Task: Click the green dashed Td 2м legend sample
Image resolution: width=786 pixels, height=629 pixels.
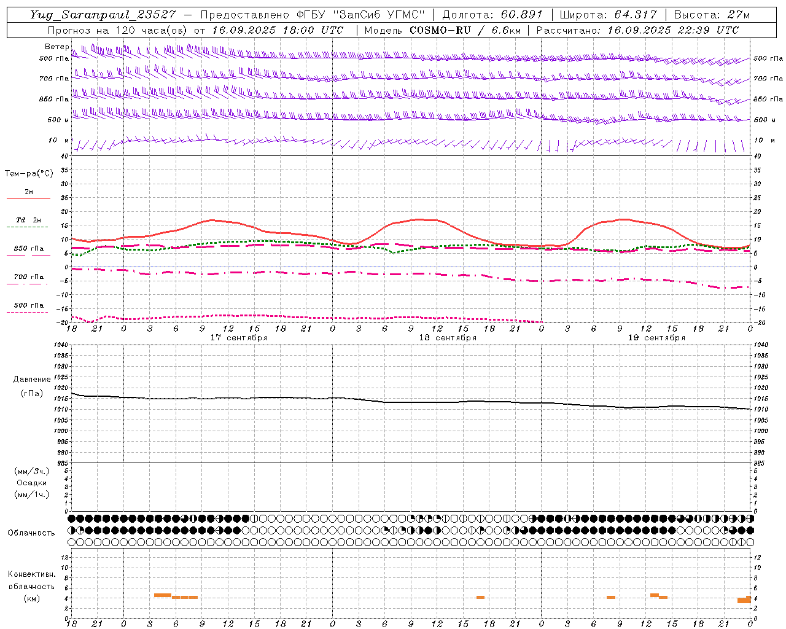Action: 28,227
